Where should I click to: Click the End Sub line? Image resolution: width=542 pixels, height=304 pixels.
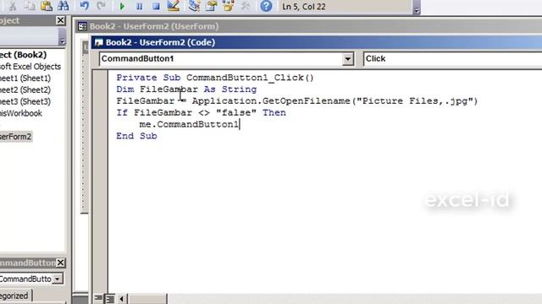point(136,136)
